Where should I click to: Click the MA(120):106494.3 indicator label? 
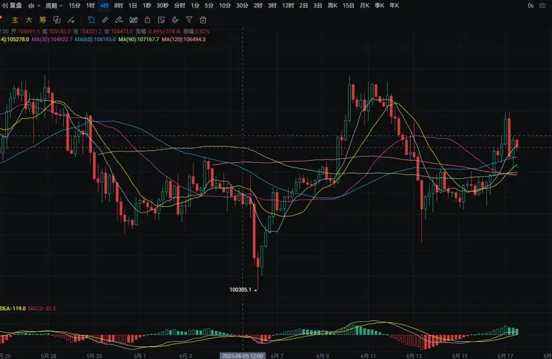click(183, 39)
